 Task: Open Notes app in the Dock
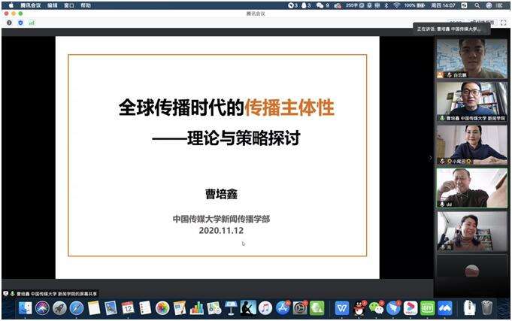click(94, 308)
